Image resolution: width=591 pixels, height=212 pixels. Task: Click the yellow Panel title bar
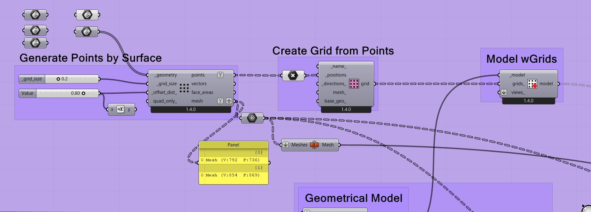pos(233,145)
